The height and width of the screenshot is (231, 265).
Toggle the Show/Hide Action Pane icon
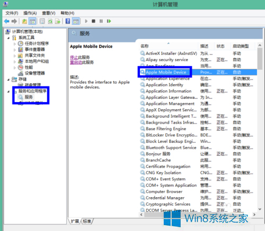pyautogui.click(x=76, y=21)
